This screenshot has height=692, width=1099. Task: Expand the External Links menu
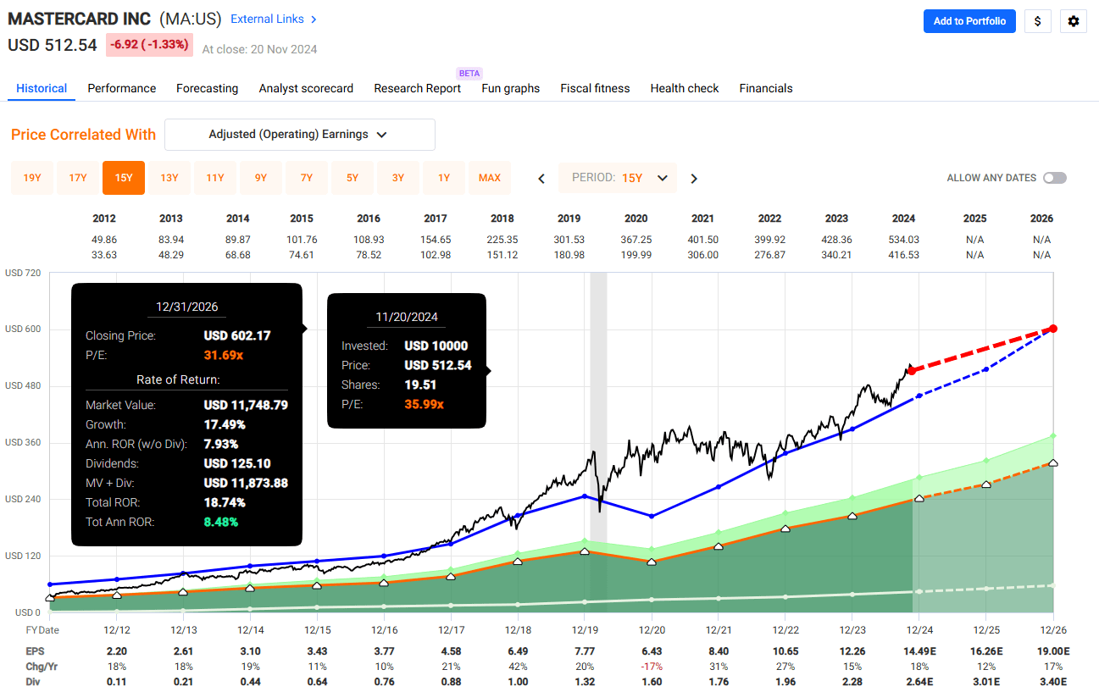267,19
